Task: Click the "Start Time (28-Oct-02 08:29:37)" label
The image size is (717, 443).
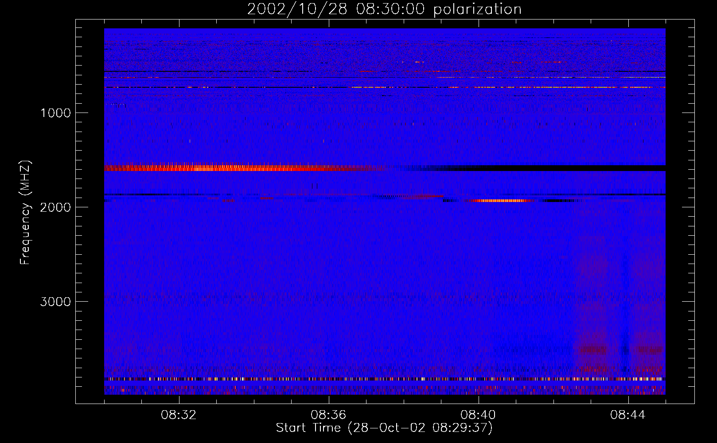Action: click(x=384, y=428)
